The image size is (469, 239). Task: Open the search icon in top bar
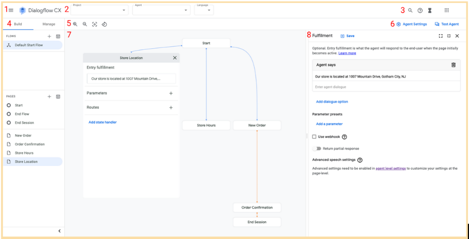[x=410, y=10]
